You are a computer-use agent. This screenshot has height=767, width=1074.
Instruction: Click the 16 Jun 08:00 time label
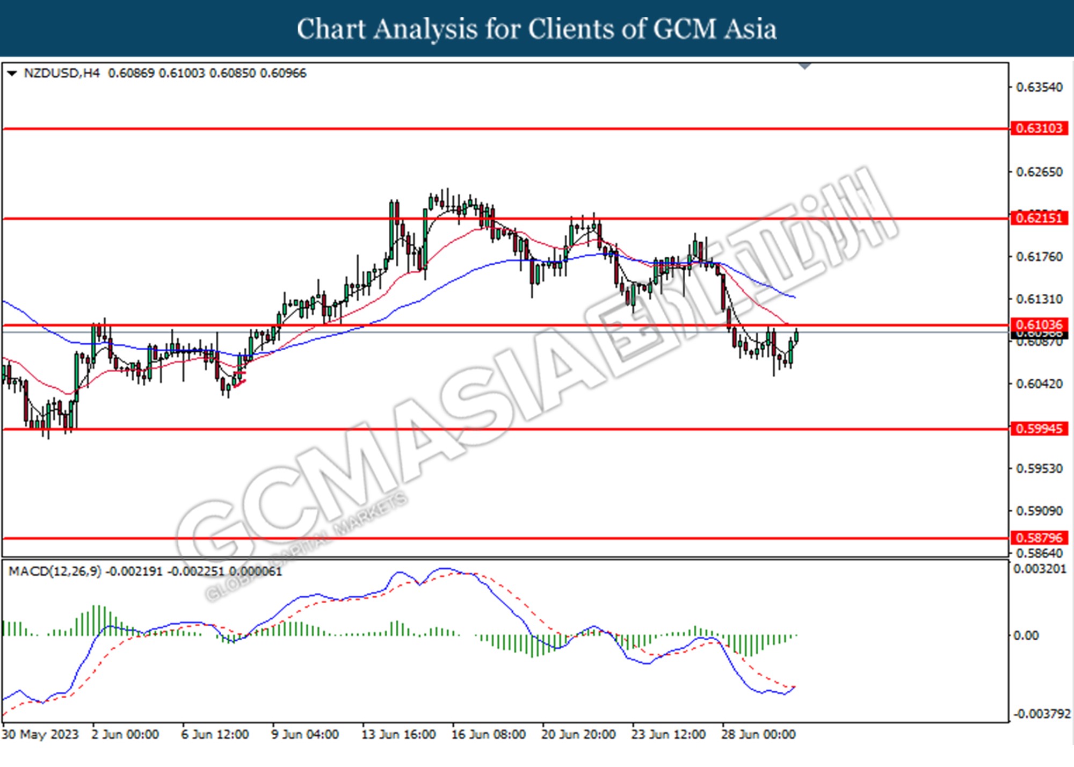click(x=489, y=734)
